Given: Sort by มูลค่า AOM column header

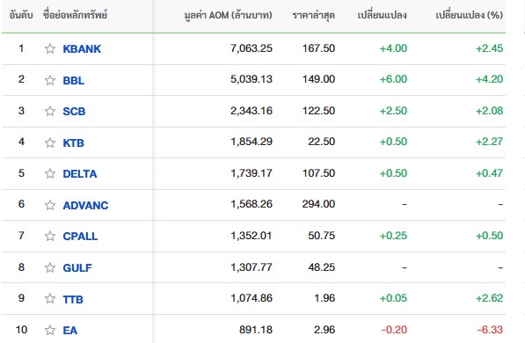Looking at the screenshot, I should coord(228,16).
